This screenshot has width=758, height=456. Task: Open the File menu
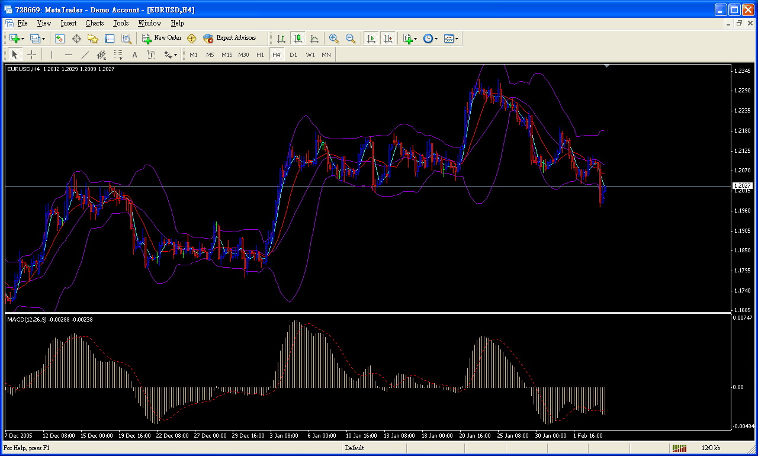[23, 23]
